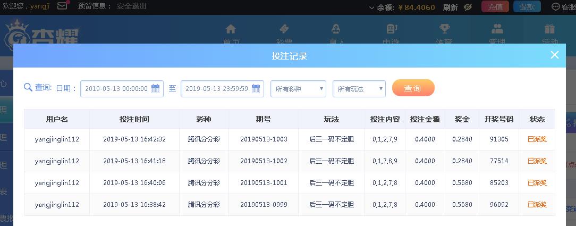Click the 提款 withdraw button
Screen dimensions: 576x226
pos(527,7)
